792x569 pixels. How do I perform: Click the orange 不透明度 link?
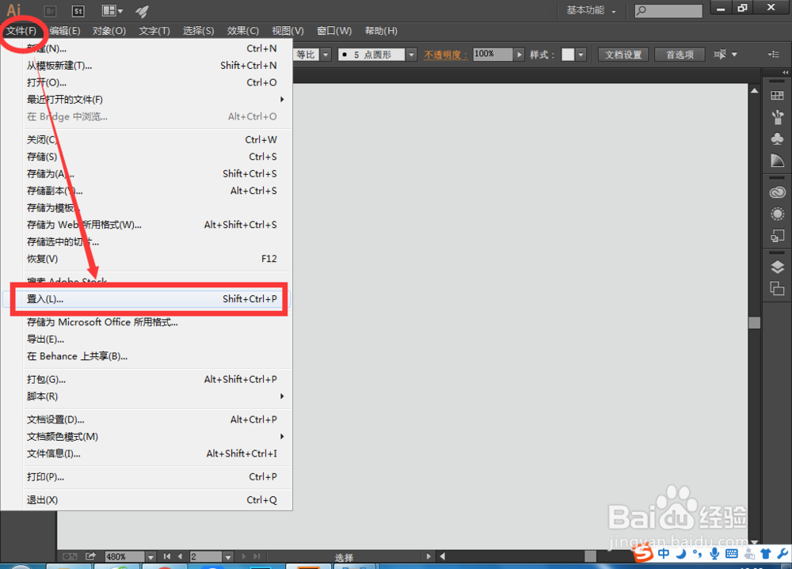click(x=446, y=55)
